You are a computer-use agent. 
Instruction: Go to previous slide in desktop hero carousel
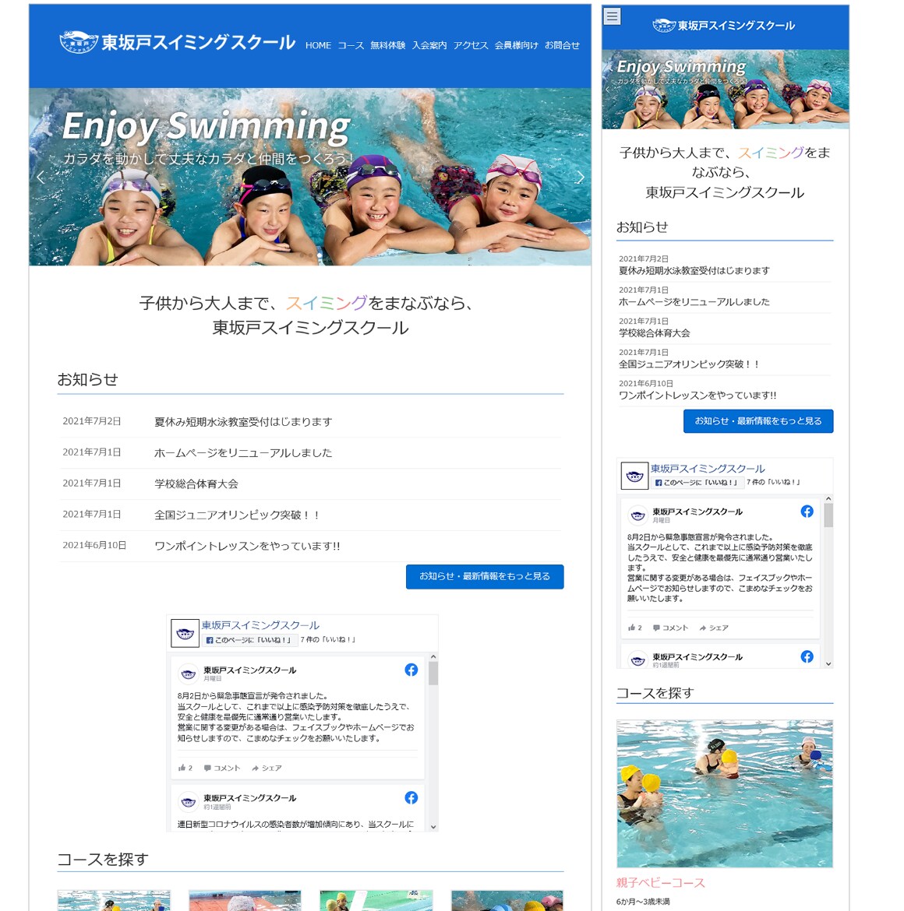click(x=41, y=178)
